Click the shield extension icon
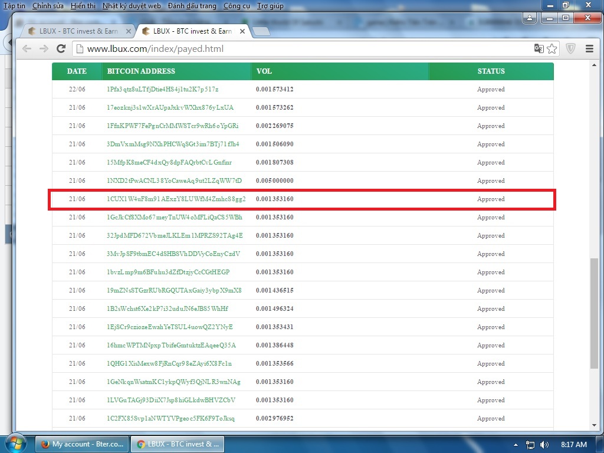 click(570, 48)
